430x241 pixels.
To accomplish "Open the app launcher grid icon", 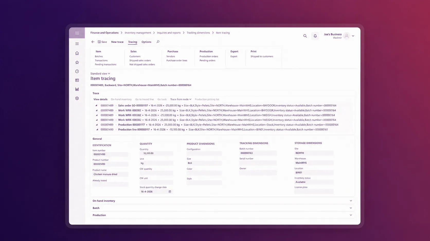I will (x=77, y=33).
